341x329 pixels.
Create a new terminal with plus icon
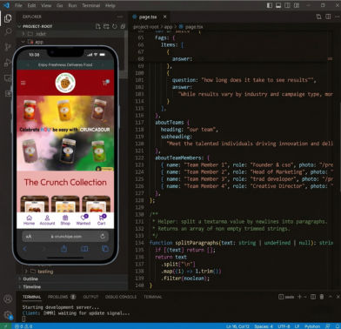(299, 297)
